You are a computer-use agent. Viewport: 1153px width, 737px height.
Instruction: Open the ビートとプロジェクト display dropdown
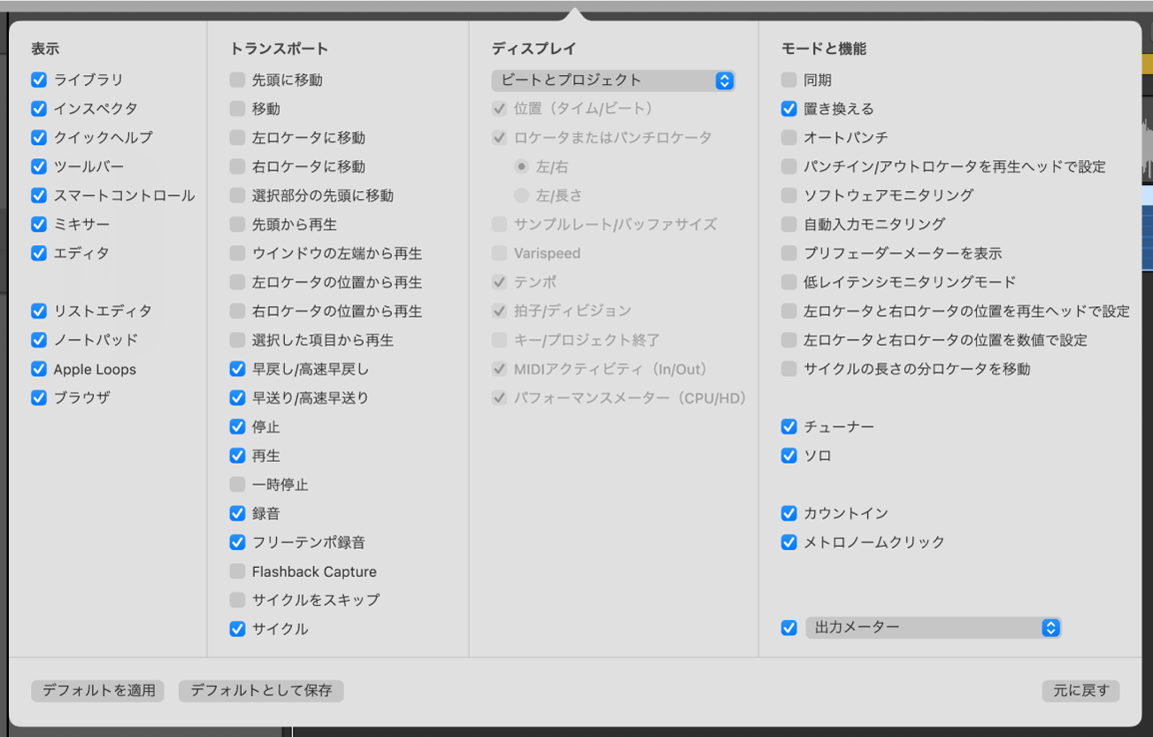(613, 81)
